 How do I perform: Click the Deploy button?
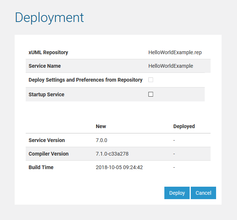pyautogui.click(x=177, y=193)
